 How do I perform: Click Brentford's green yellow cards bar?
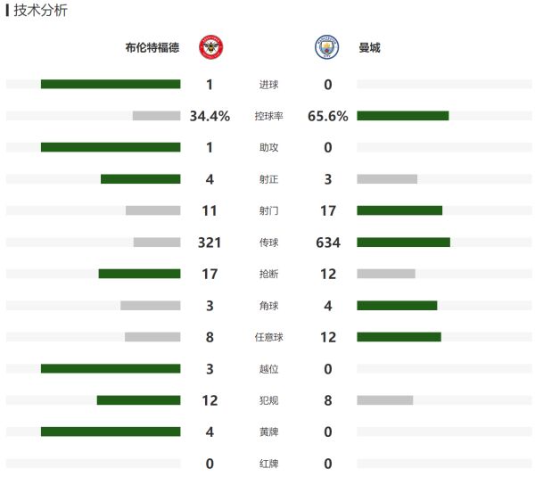tap(111, 432)
